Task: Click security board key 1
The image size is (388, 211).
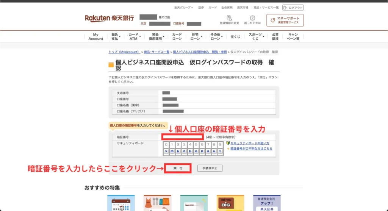Action: 172,144
